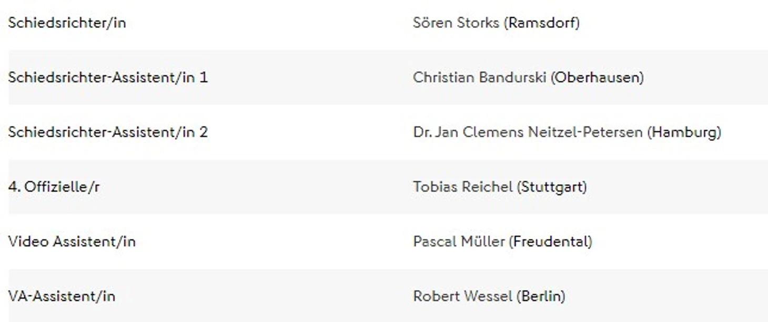Select the VA-Assistent/in label

click(62, 296)
